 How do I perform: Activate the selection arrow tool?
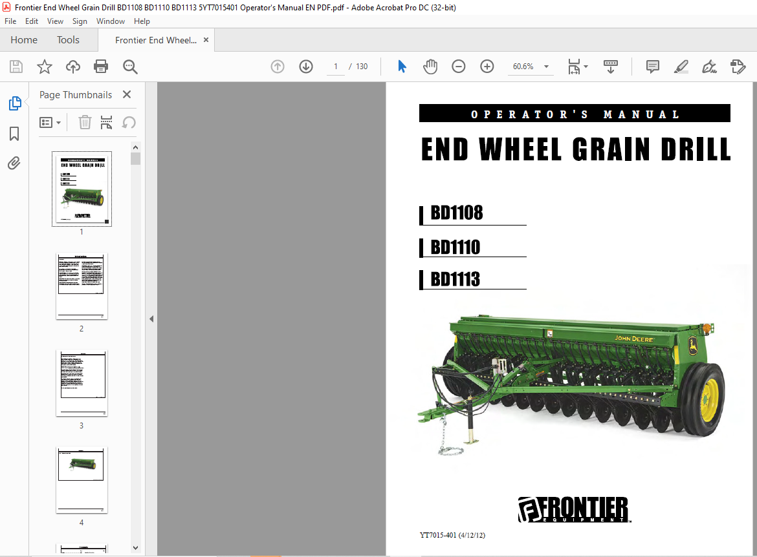tap(402, 67)
